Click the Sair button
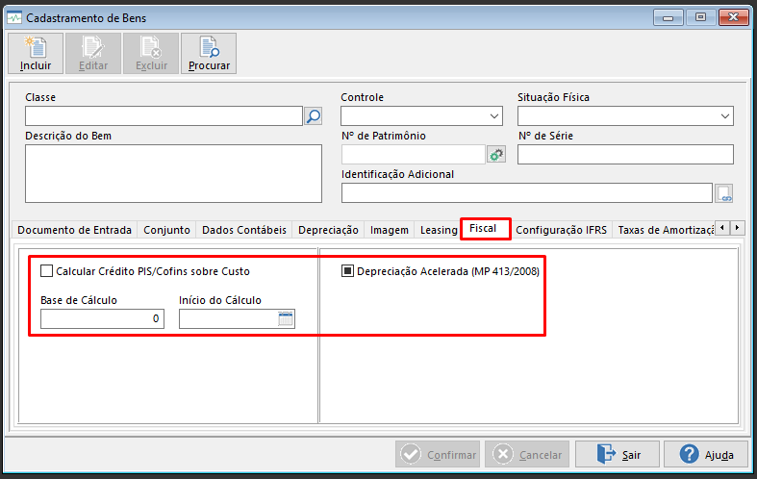The width and height of the screenshot is (757, 479). [617, 454]
